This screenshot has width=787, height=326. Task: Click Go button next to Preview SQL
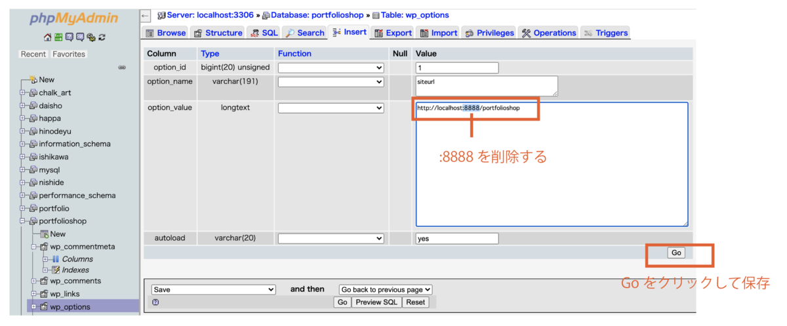pos(342,302)
